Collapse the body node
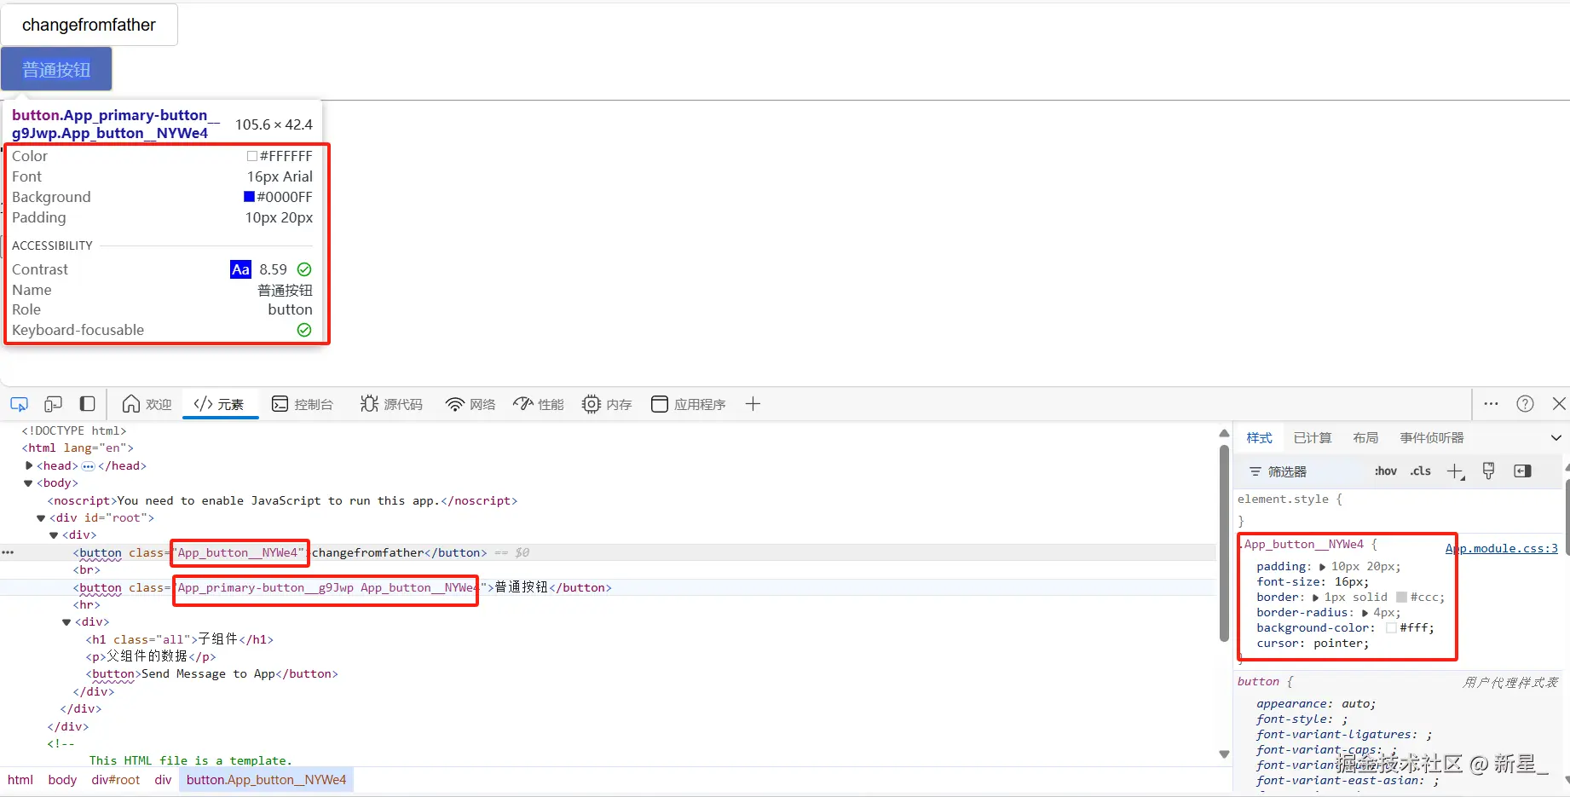 (29, 483)
